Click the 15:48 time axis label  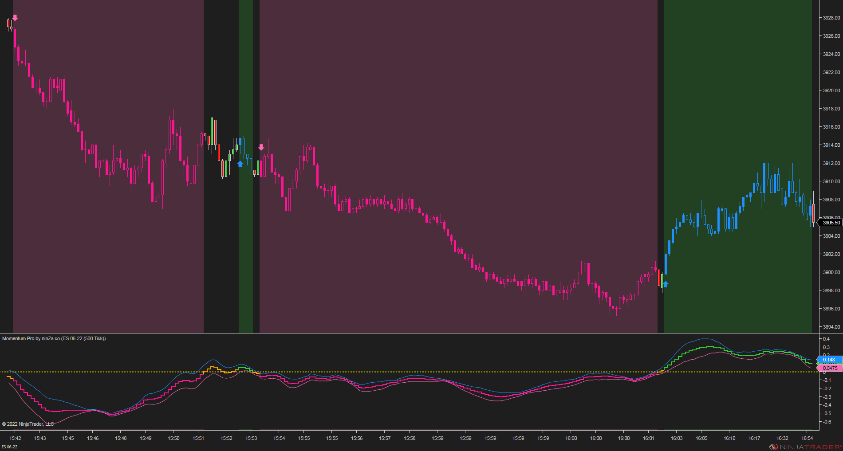click(x=121, y=438)
